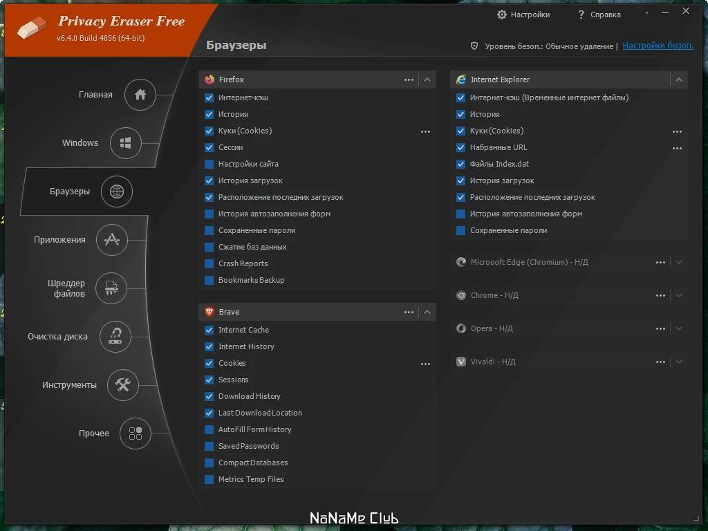The width and height of the screenshot is (708, 531).
Task: Open the Приложения app icon
Action: 111,240
